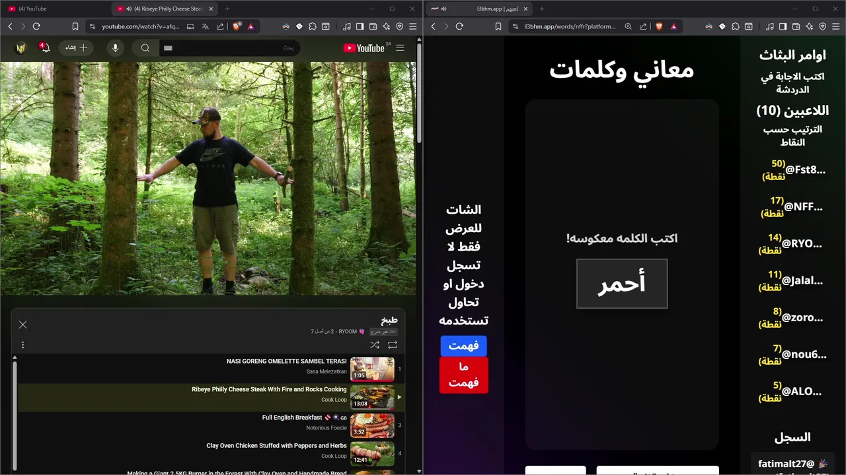
Task: Open Brave VPN icon in the left window
Action: click(x=399, y=26)
